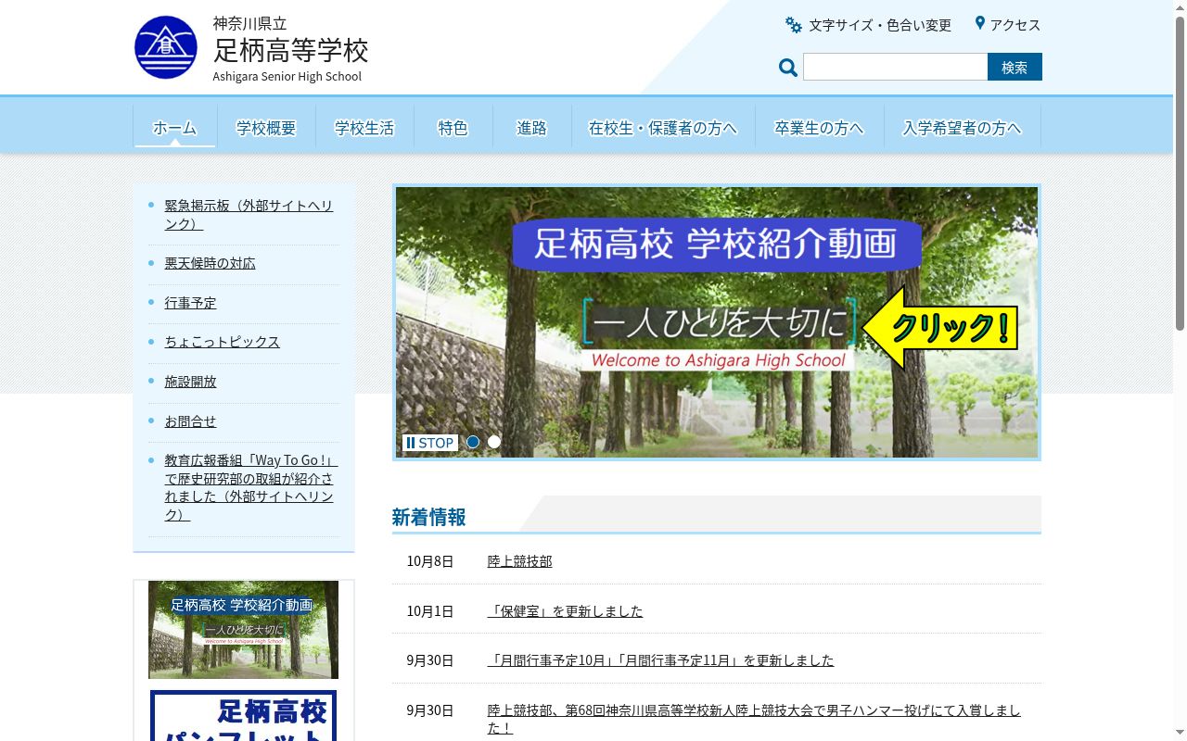1187x741 pixels.
Task: Open 行事予定 sidebar link
Action: [190, 303]
